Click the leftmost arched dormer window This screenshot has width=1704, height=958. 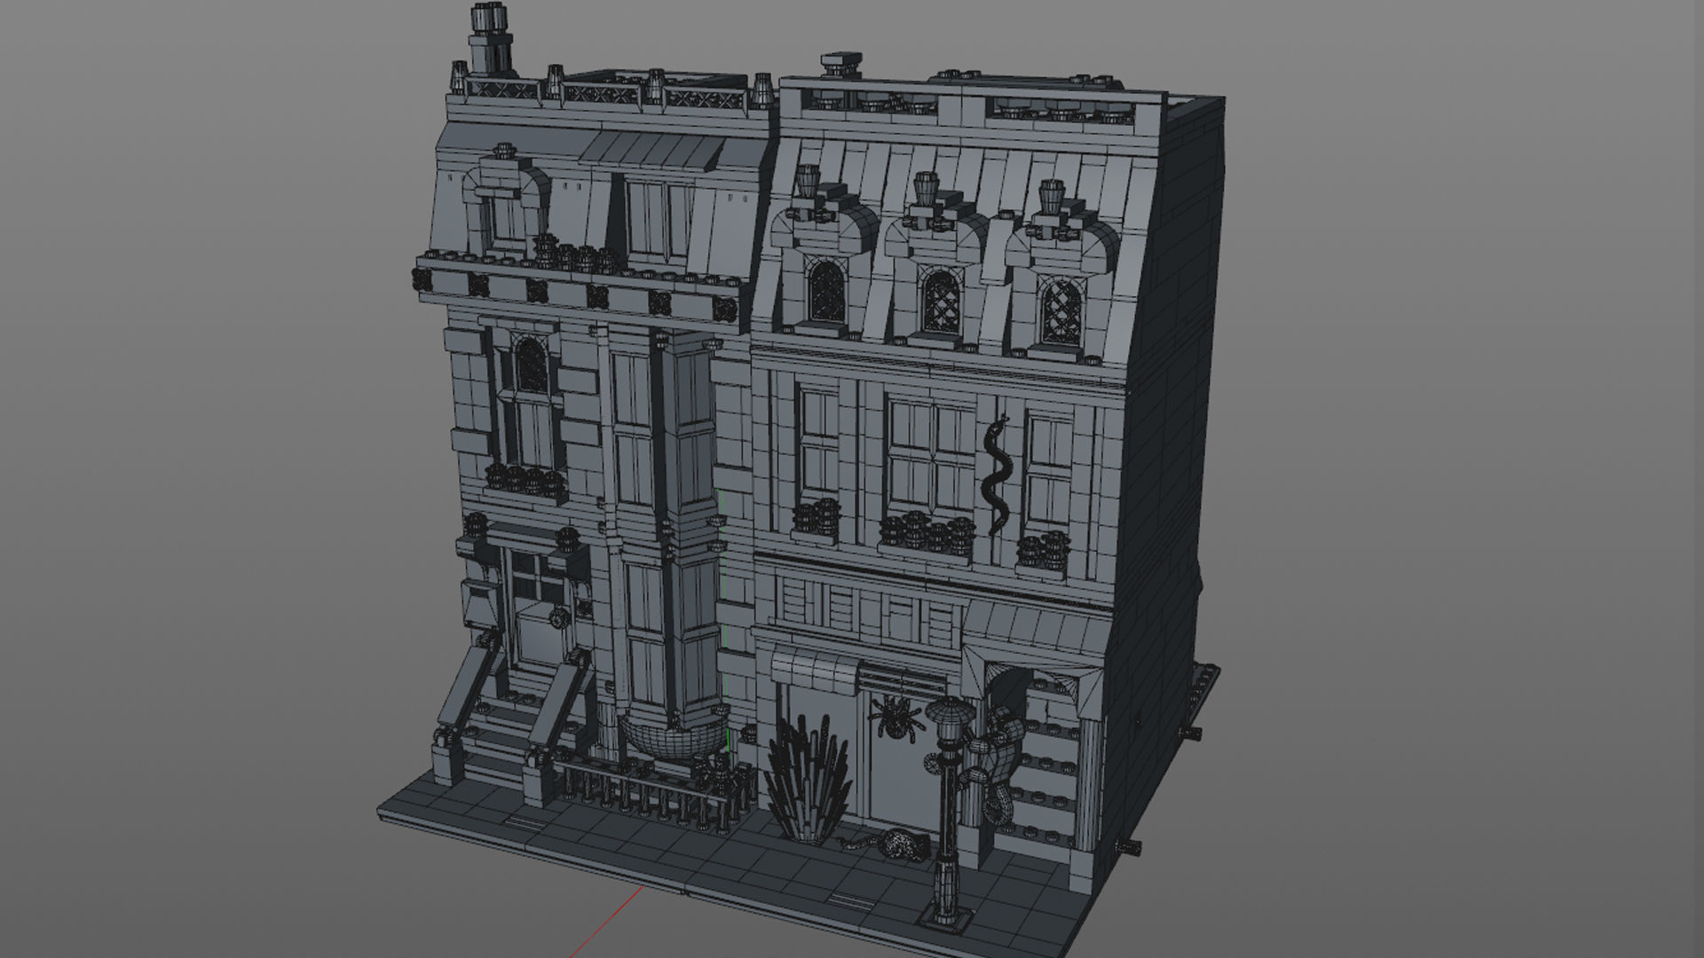pyautogui.click(x=826, y=290)
